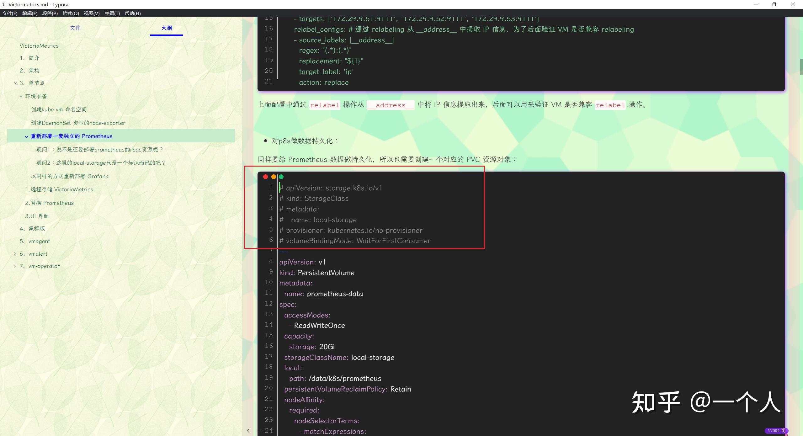Place cursor in __address__ inline code
803x436 pixels.
pos(391,105)
